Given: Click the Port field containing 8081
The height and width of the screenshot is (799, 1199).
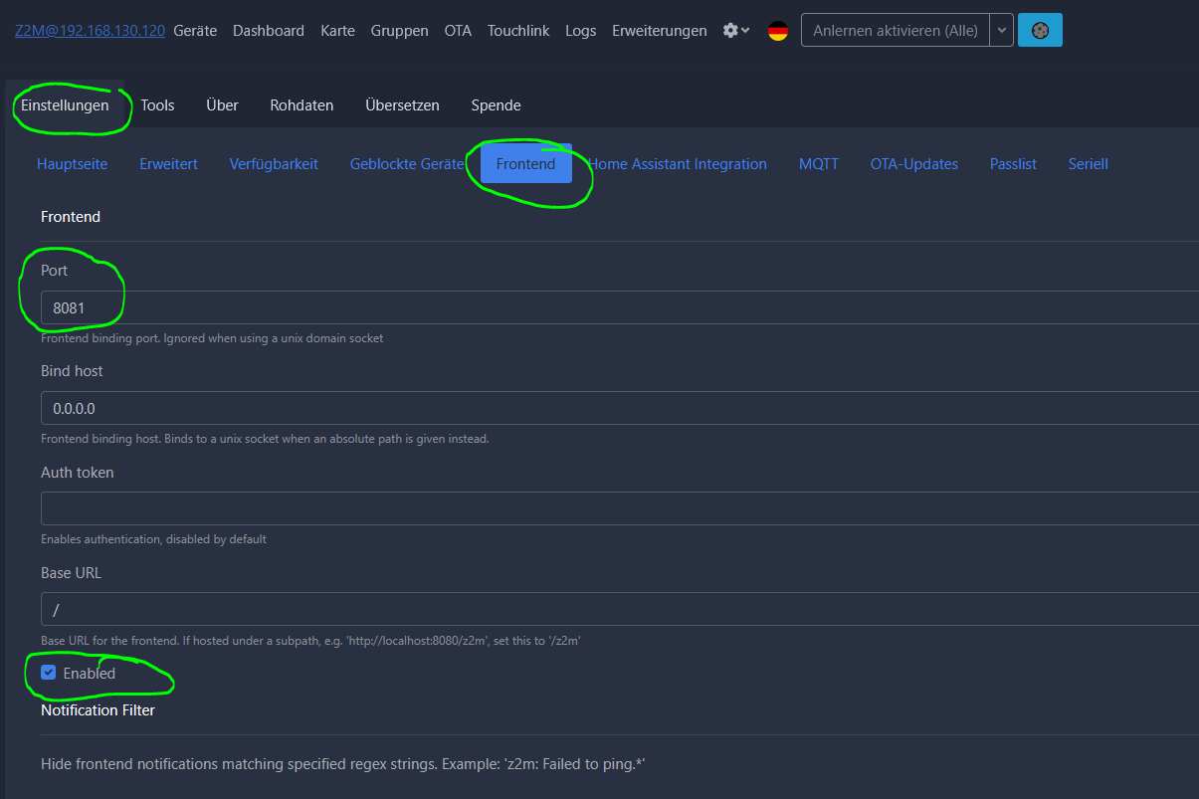Looking at the screenshot, I should [620, 307].
